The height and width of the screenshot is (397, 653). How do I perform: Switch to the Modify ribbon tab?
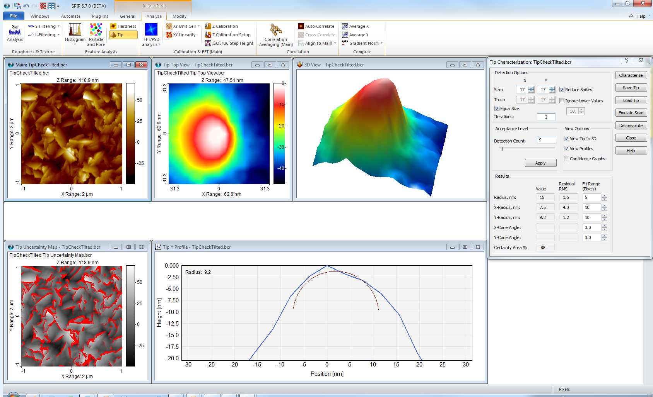click(x=179, y=16)
